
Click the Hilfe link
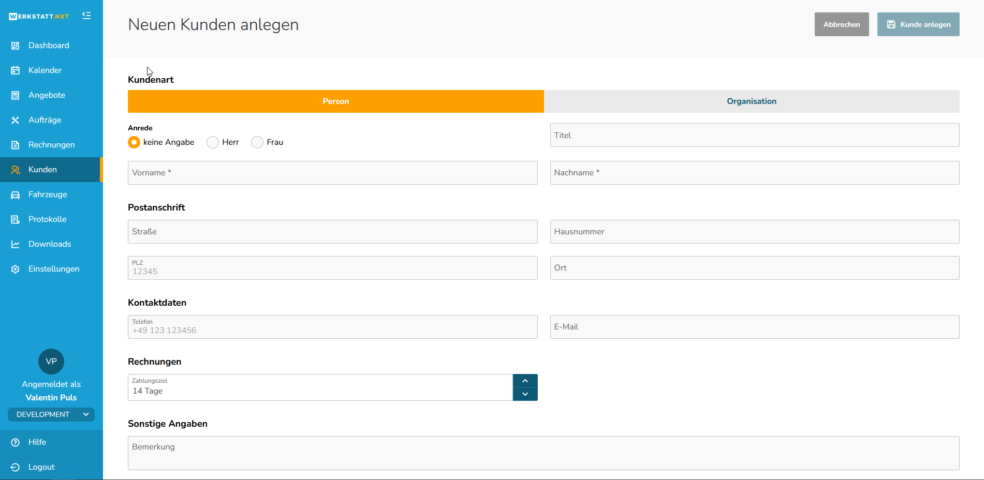coord(51,442)
